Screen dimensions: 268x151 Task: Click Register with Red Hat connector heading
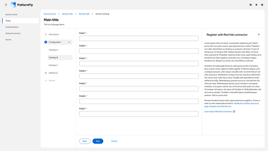click(x=227, y=35)
